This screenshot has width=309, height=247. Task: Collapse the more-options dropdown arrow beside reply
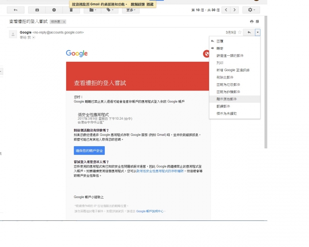pos(257,32)
